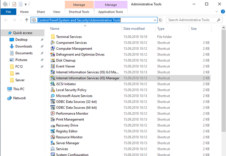Click the Recovery Drive icon
This screenshot has height=156, width=226.
tap(53, 126)
